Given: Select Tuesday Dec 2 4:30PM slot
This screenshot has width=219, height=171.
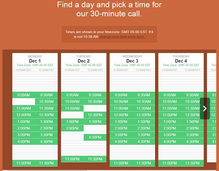Looking at the screenshot, I should point(95,137).
